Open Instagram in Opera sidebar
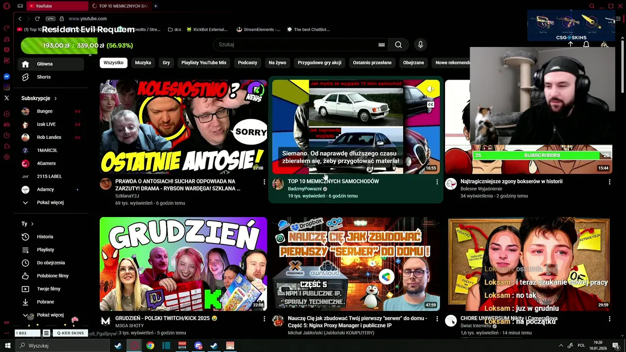 tap(7, 88)
